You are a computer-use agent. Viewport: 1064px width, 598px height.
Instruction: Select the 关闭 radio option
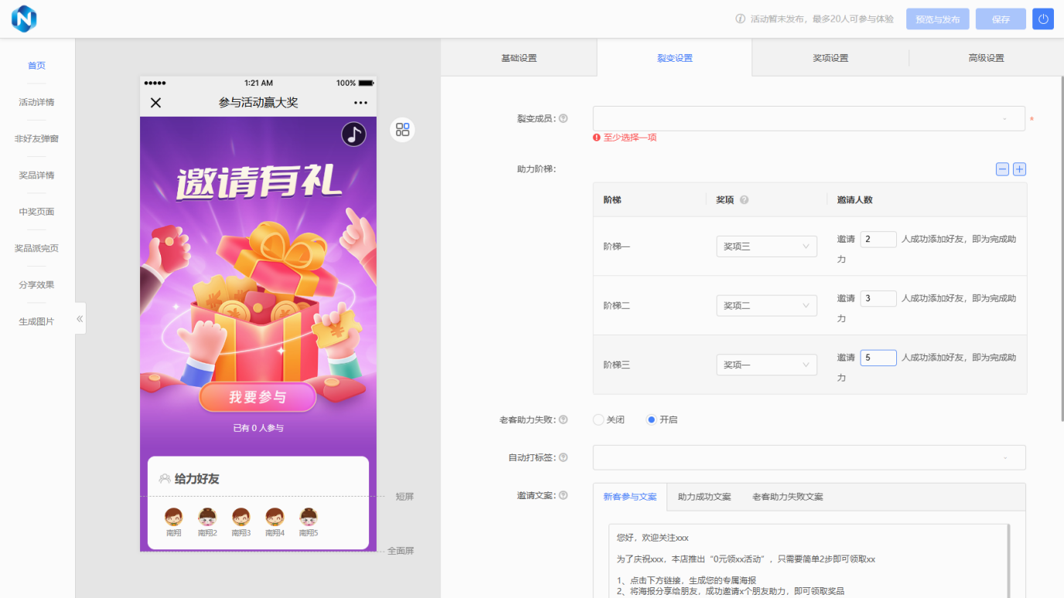pos(598,420)
